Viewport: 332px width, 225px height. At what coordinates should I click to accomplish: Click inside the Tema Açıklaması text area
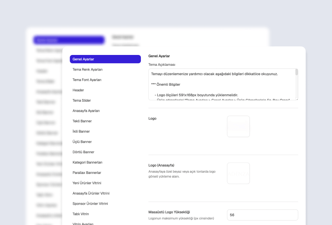[x=223, y=84]
